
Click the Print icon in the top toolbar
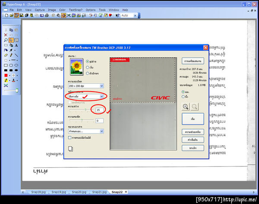[47, 16]
